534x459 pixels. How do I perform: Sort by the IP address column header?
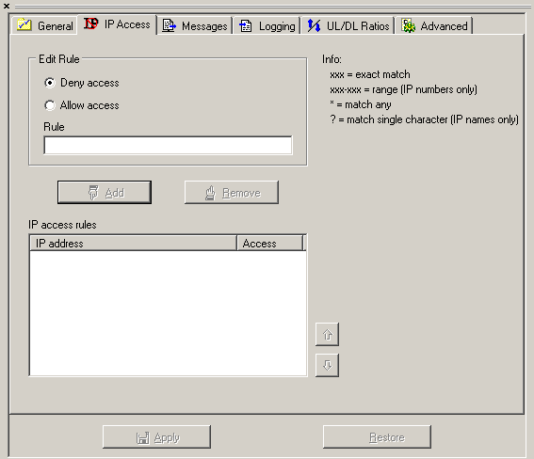pos(134,243)
